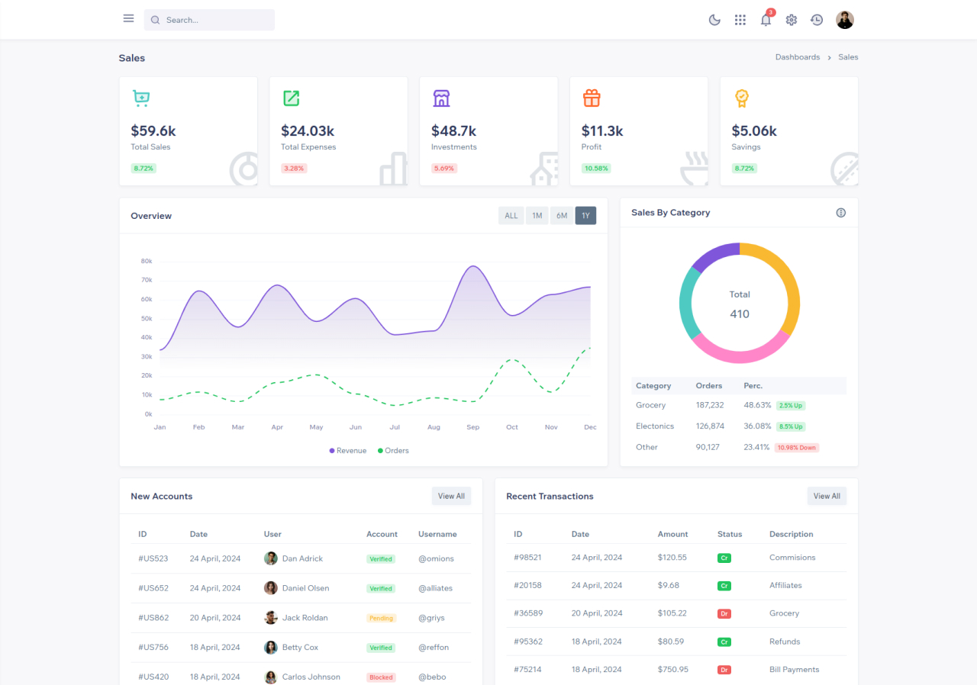Click the 10.58% badge under Profit
Image resolution: width=977 pixels, height=685 pixels.
(596, 169)
